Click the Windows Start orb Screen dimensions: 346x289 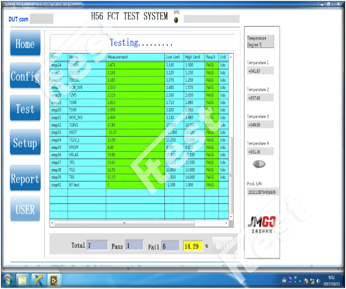8,279
